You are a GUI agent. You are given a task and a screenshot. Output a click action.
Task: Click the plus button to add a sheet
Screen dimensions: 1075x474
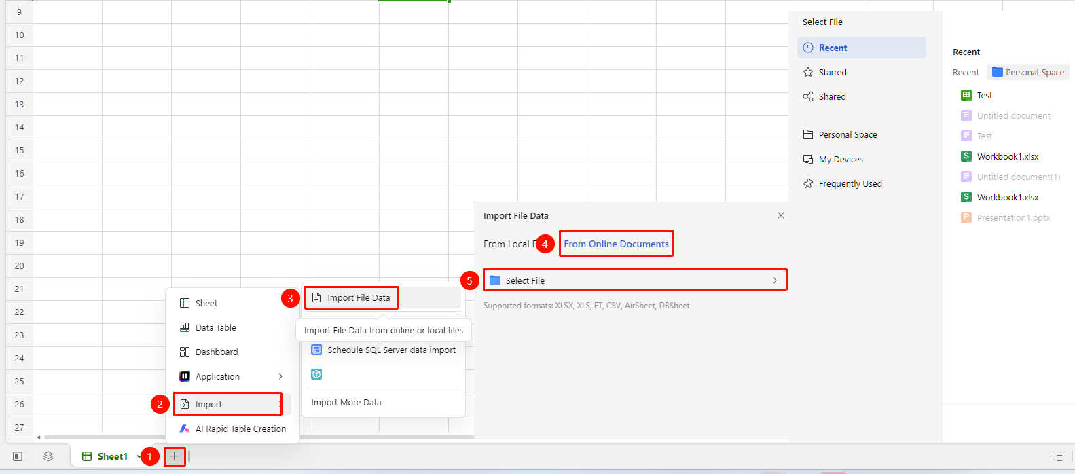point(174,456)
